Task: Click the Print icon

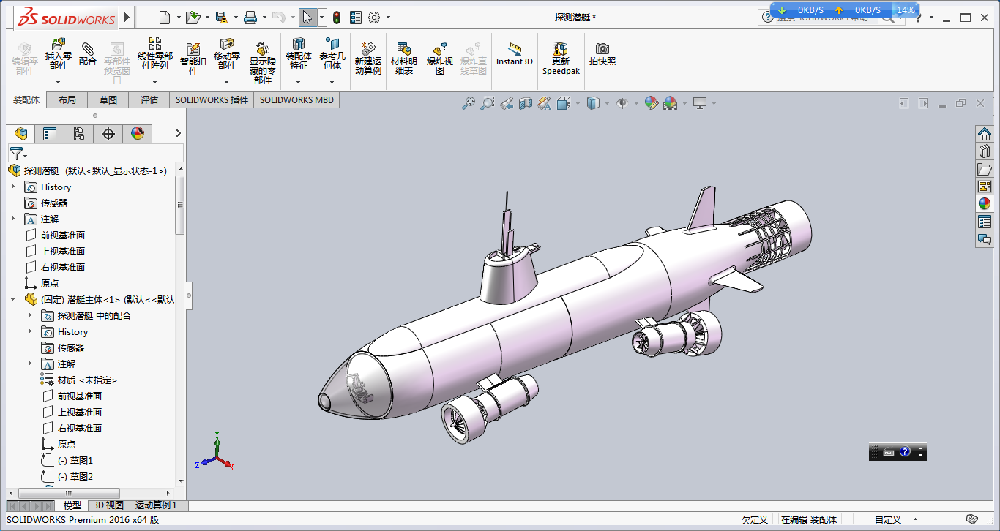Action: click(x=250, y=17)
